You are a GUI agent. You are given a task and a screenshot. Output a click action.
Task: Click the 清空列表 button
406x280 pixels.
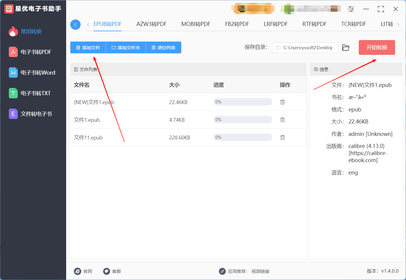coord(164,47)
